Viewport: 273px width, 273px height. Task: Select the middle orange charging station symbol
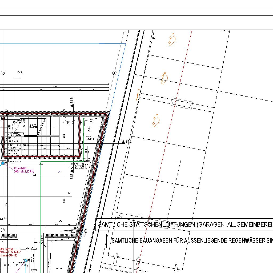pos(164,78)
